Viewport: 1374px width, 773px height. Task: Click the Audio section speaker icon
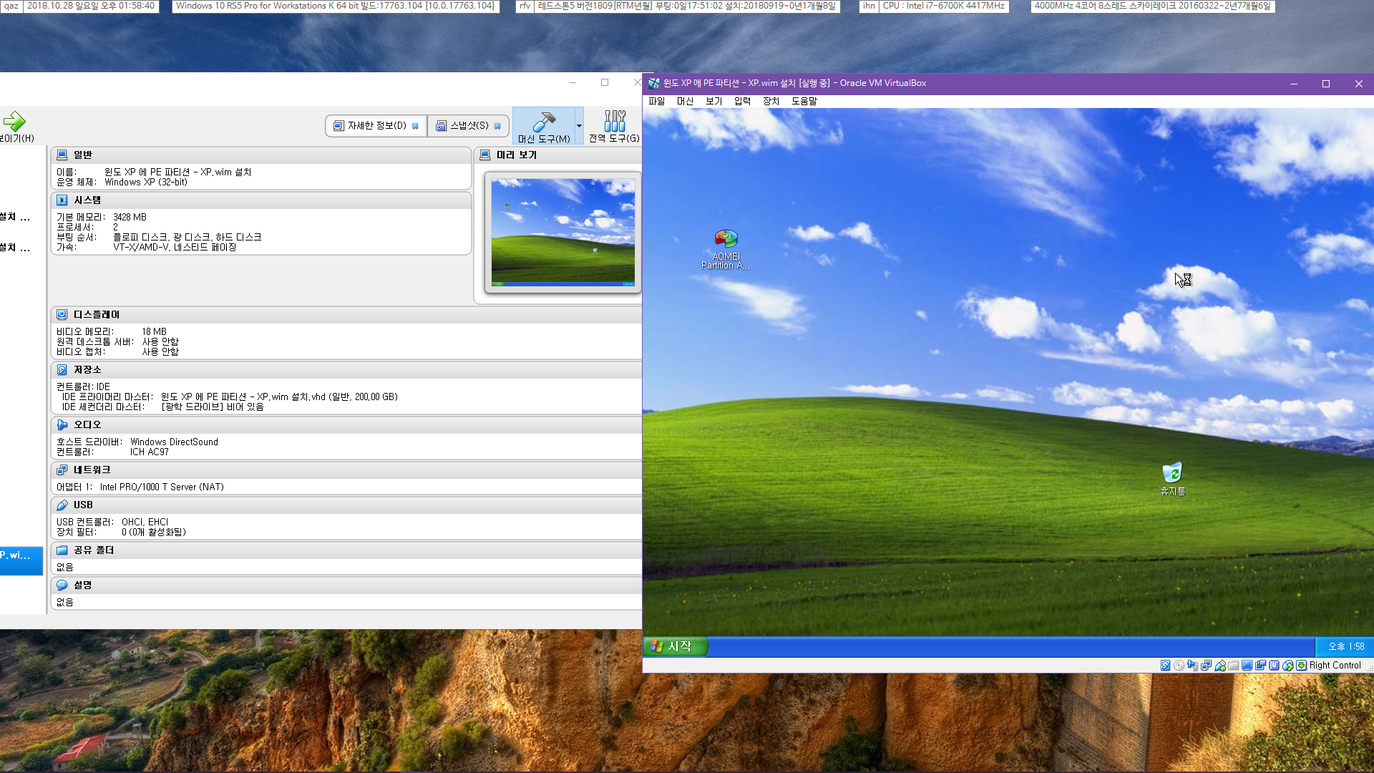(62, 425)
